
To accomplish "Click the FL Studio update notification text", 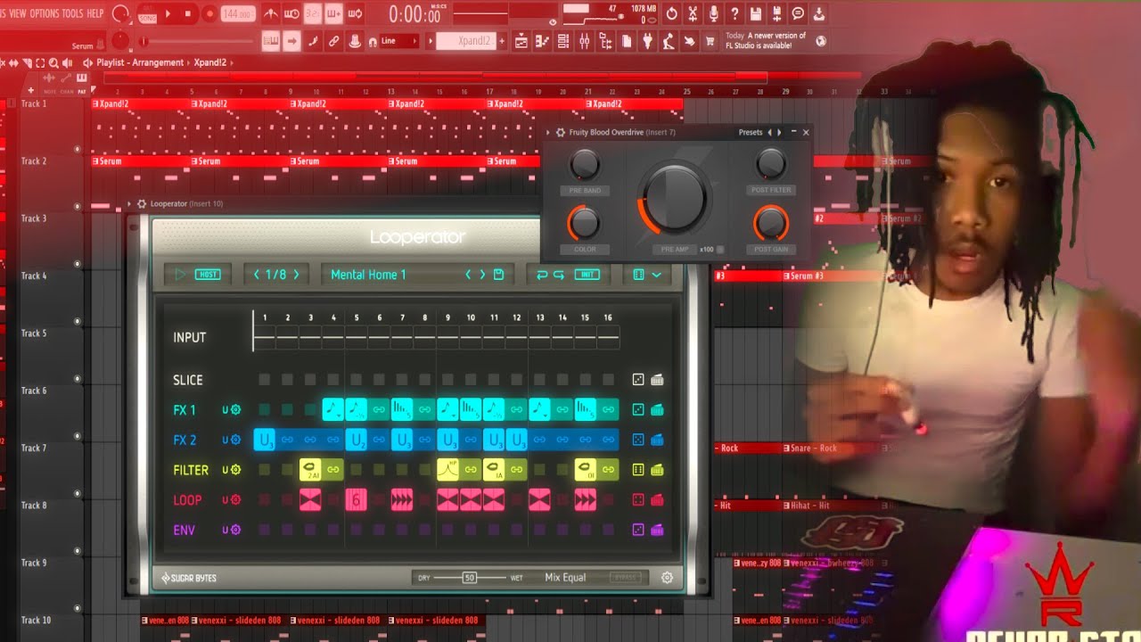I will 767,40.
